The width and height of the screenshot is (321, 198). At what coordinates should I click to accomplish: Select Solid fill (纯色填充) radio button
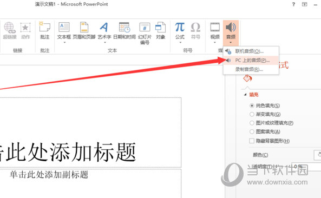(252, 105)
